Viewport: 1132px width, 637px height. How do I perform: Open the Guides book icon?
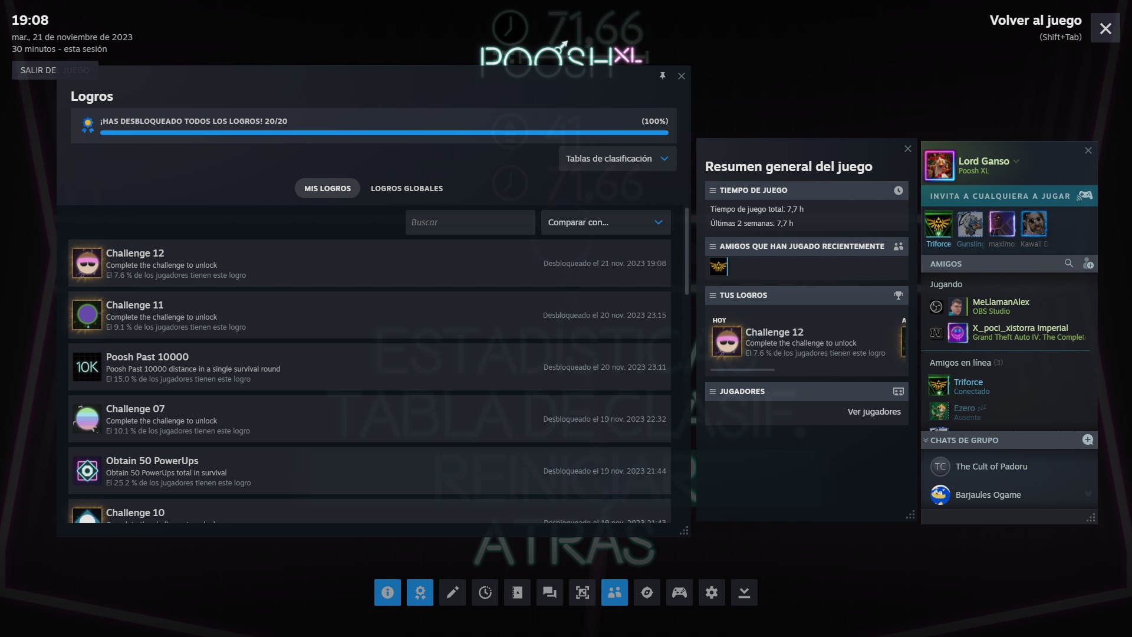[x=517, y=592]
